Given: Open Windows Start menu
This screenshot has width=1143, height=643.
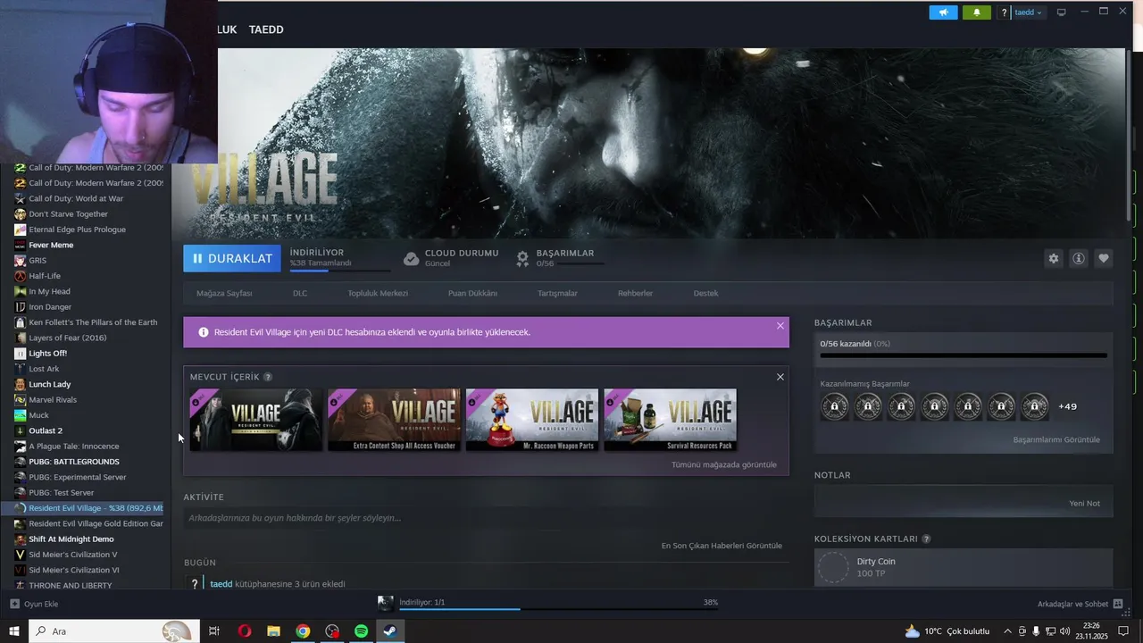Looking at the screenshot, I should pos(14,631).
